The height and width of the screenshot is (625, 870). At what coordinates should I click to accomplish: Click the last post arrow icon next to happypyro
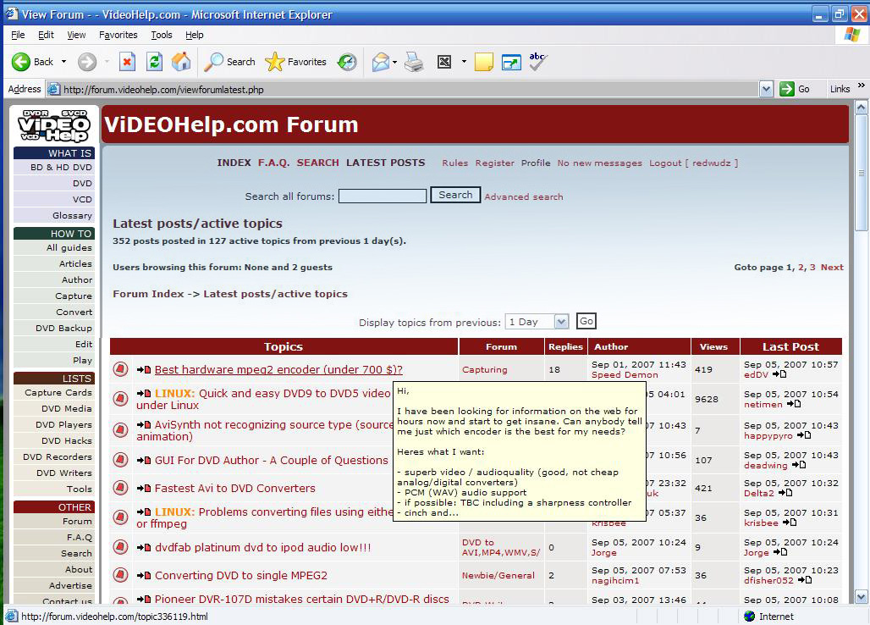[x=804, y=435]
